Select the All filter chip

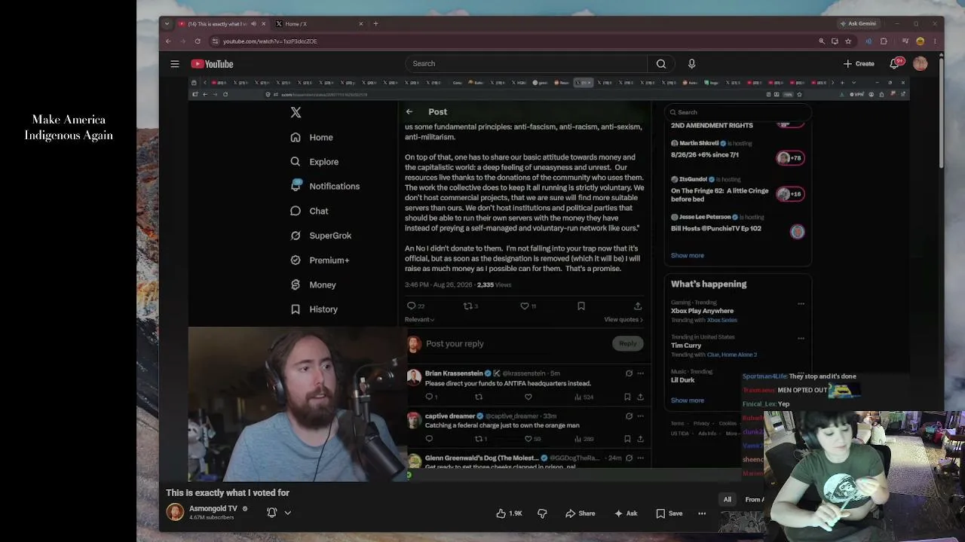coord(728,499)
